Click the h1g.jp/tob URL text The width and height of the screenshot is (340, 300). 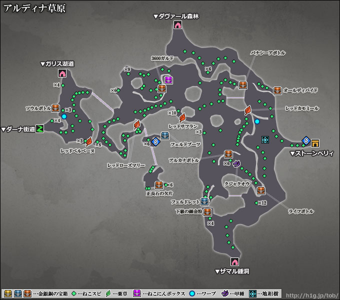coord(312,295)
